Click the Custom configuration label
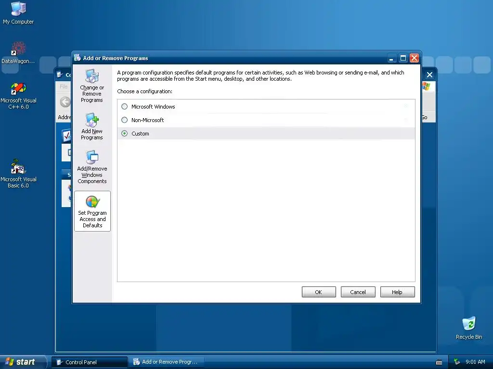 140,134
